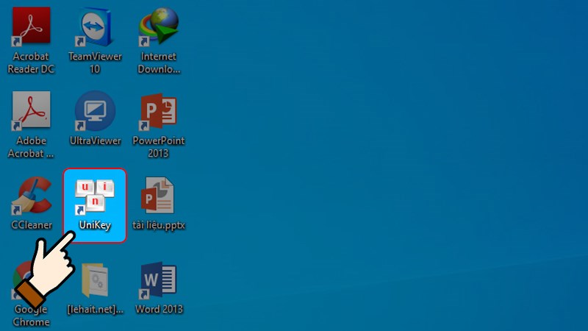Click the Adobe Acrobat shortcut icon
Viewport: 588px width, 331px height.
[31, 110]
